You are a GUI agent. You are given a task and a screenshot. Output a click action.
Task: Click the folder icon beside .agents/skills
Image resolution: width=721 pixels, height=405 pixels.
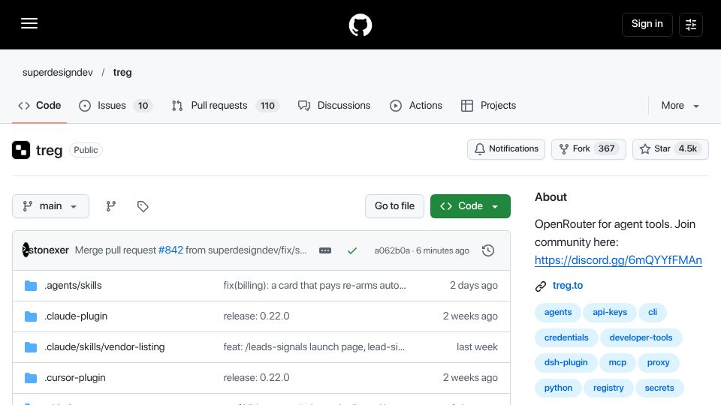click(30, 286)
